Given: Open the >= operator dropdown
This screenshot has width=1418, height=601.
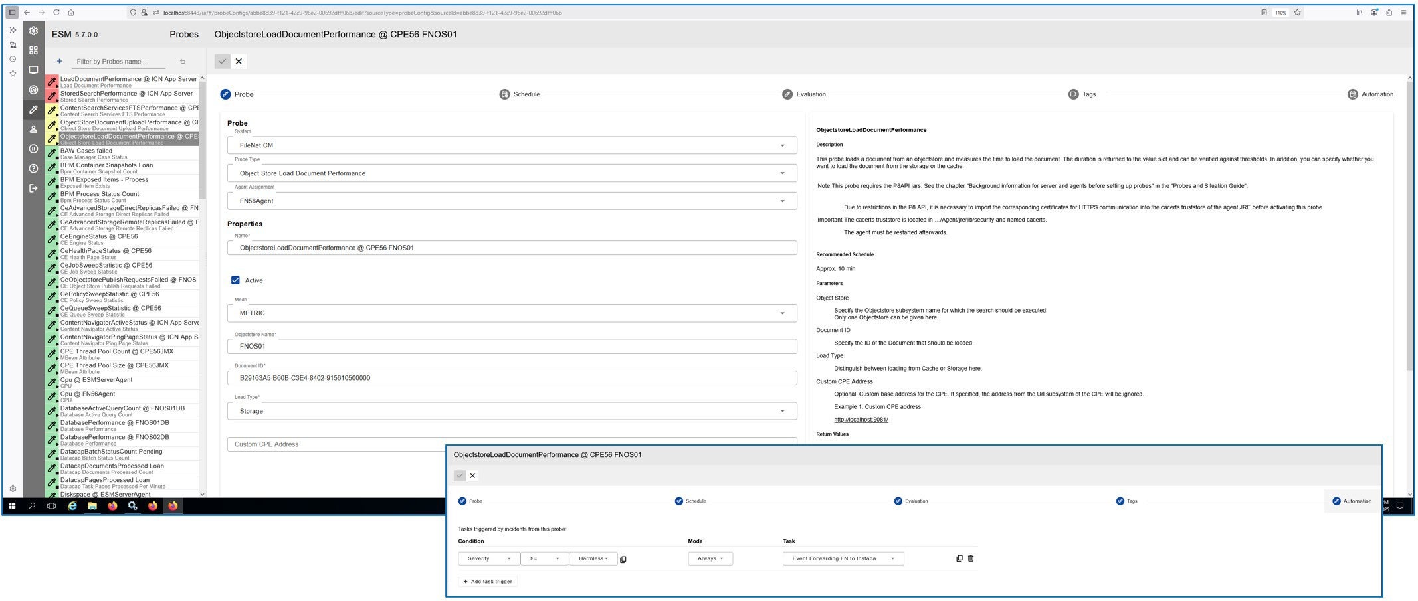Looking at the screenshot, I should click(x=544, y=558).
